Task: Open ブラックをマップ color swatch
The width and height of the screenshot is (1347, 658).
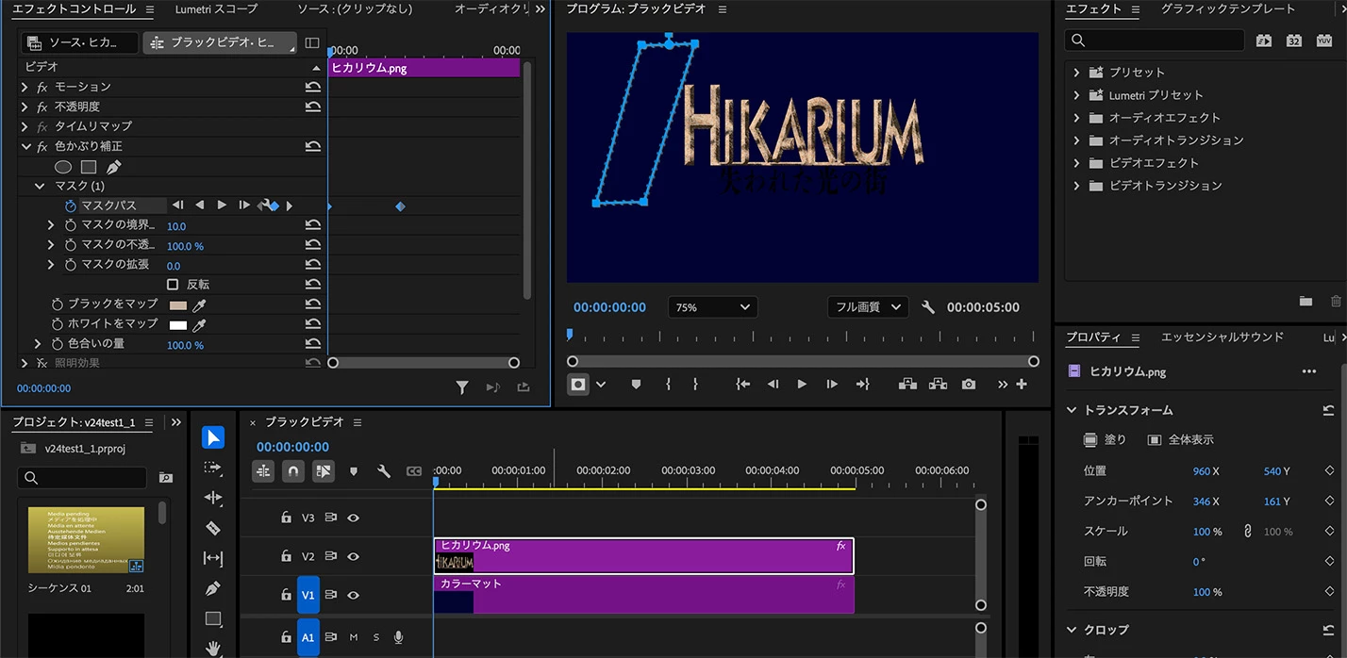Action: 177,305
